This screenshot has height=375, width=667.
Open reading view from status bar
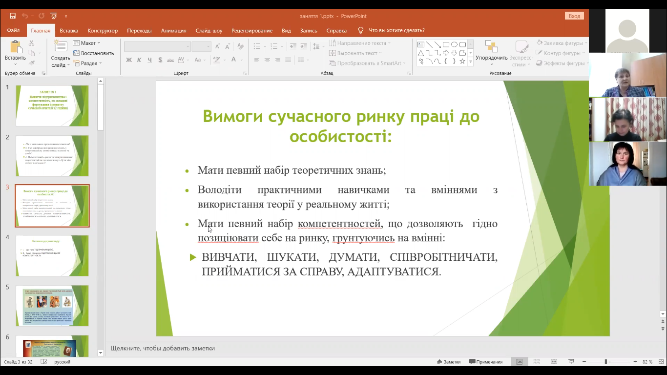click(x=554, y=362)
